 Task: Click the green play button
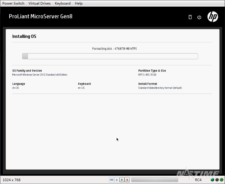(x=122, y=179)
